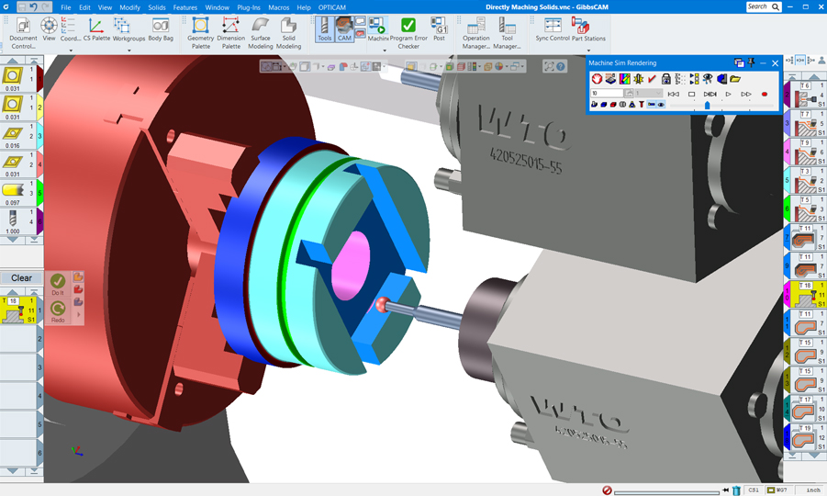Screen dimensions: 827x496
Task: Expand the Workgroups dropdown arrow
Action: [x=129, y=51]
